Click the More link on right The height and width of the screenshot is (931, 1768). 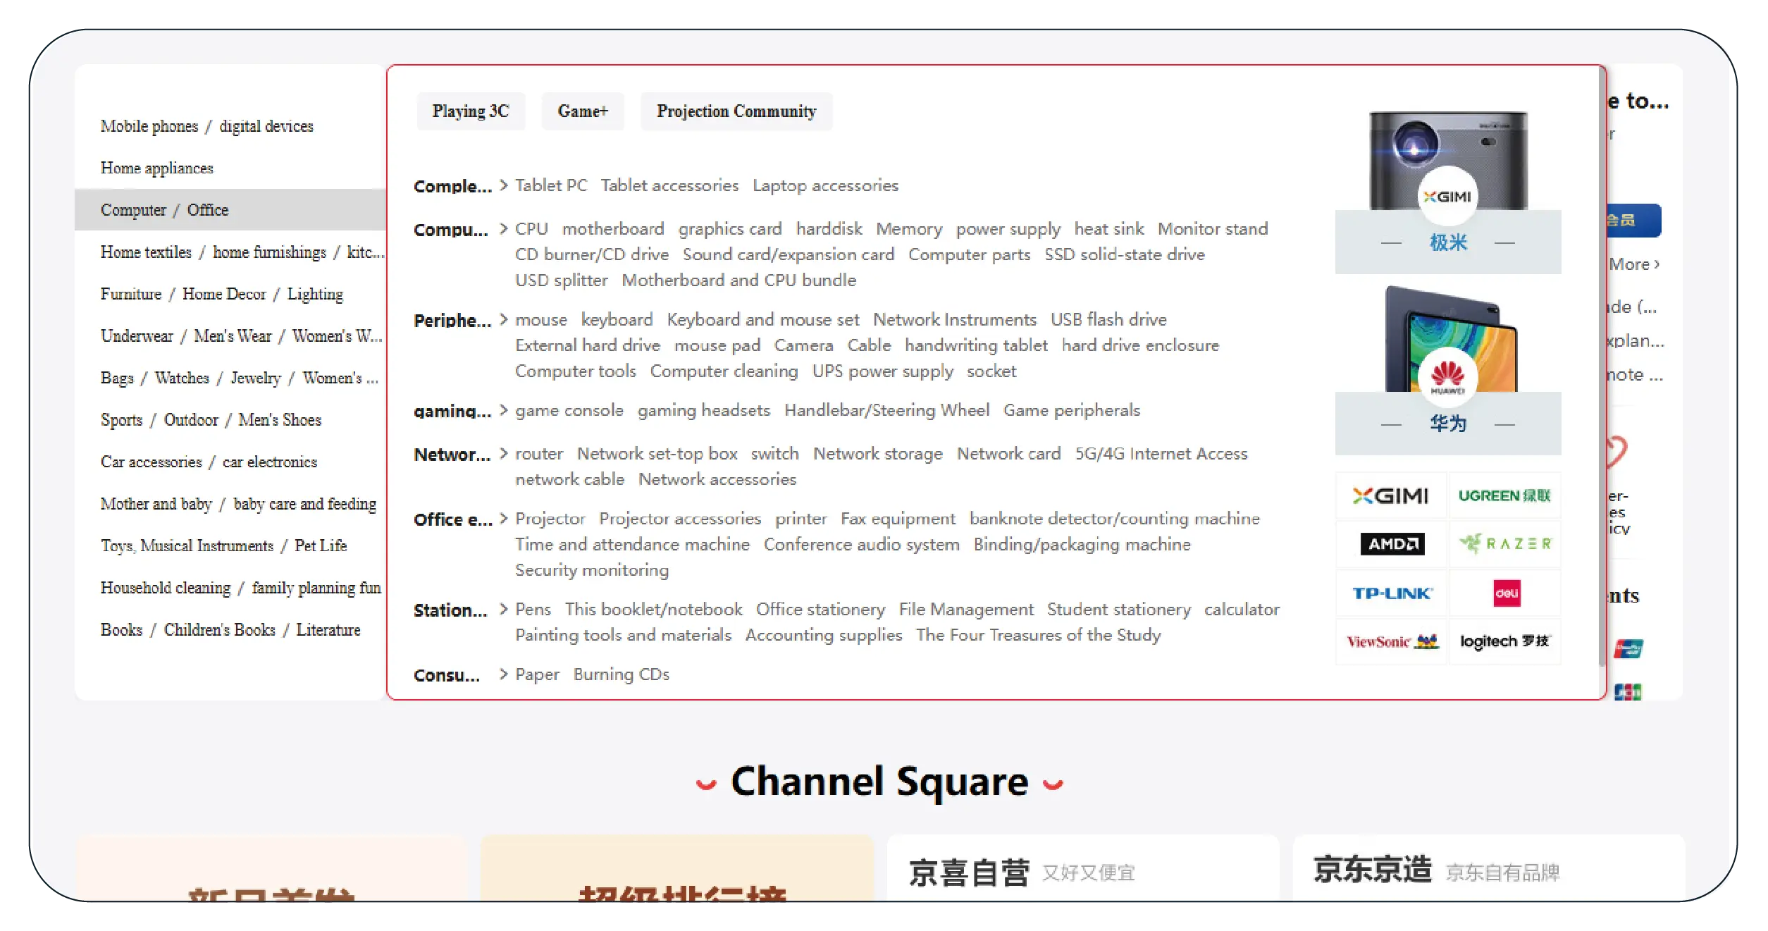click(x=1633, y=264)
